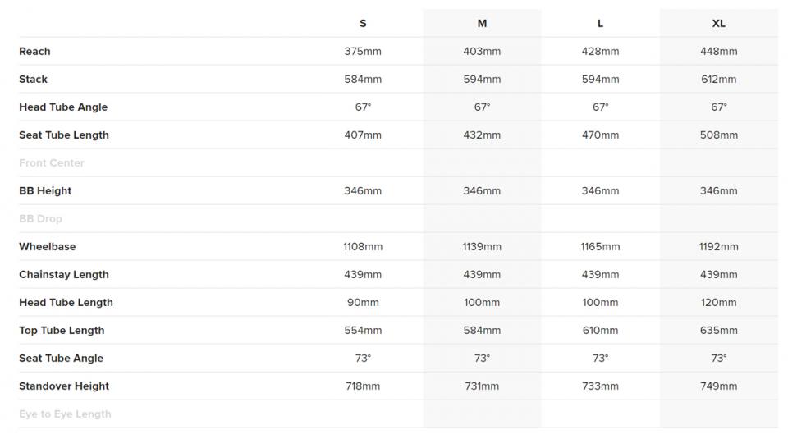Select the M size column header
The image size is (788, 439).
click(x=482, y=24)
